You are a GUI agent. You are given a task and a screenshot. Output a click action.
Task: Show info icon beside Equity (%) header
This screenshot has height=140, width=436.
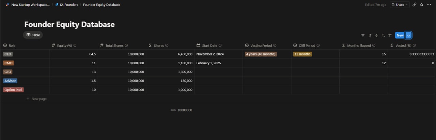(x=75, y=46)
